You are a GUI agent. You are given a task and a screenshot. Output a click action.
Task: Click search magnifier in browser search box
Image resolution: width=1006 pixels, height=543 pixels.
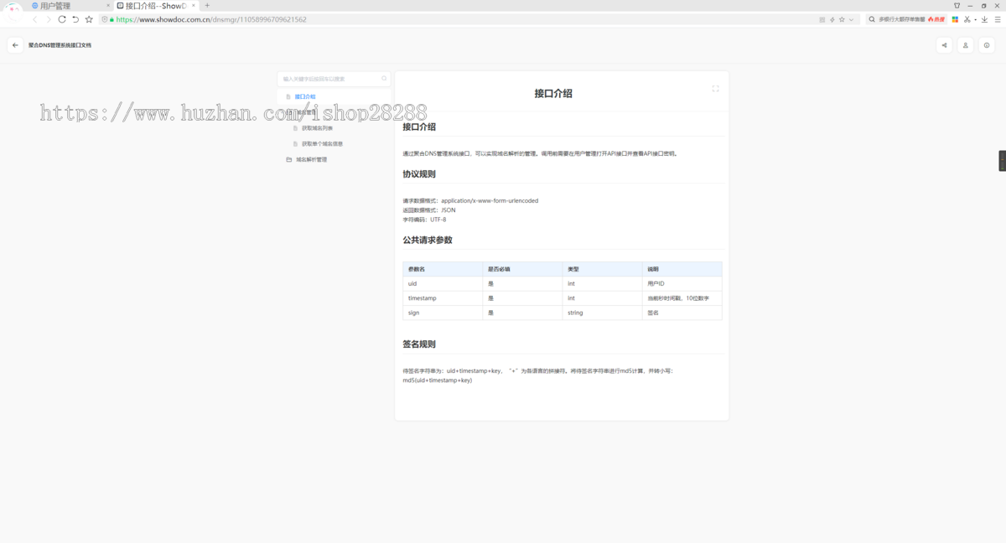(873, 19)
